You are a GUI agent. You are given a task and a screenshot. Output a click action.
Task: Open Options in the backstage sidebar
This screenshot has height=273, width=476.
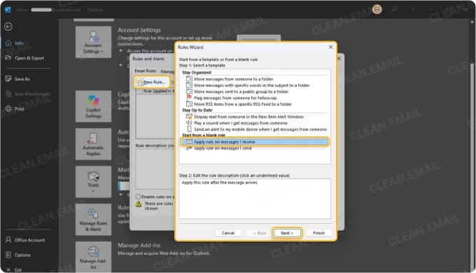click(22, 255)
